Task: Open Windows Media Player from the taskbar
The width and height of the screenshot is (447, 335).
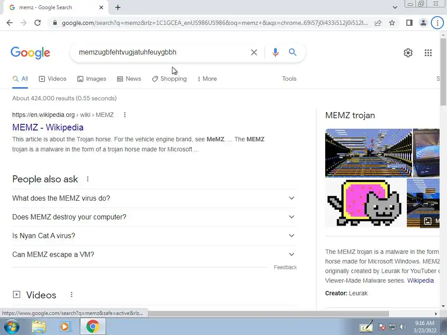Action: click(x=65, y=327)
